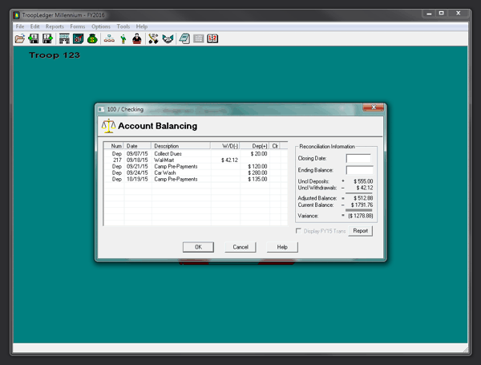Minimize the TroopLedger window

click(x=429, y=13)
